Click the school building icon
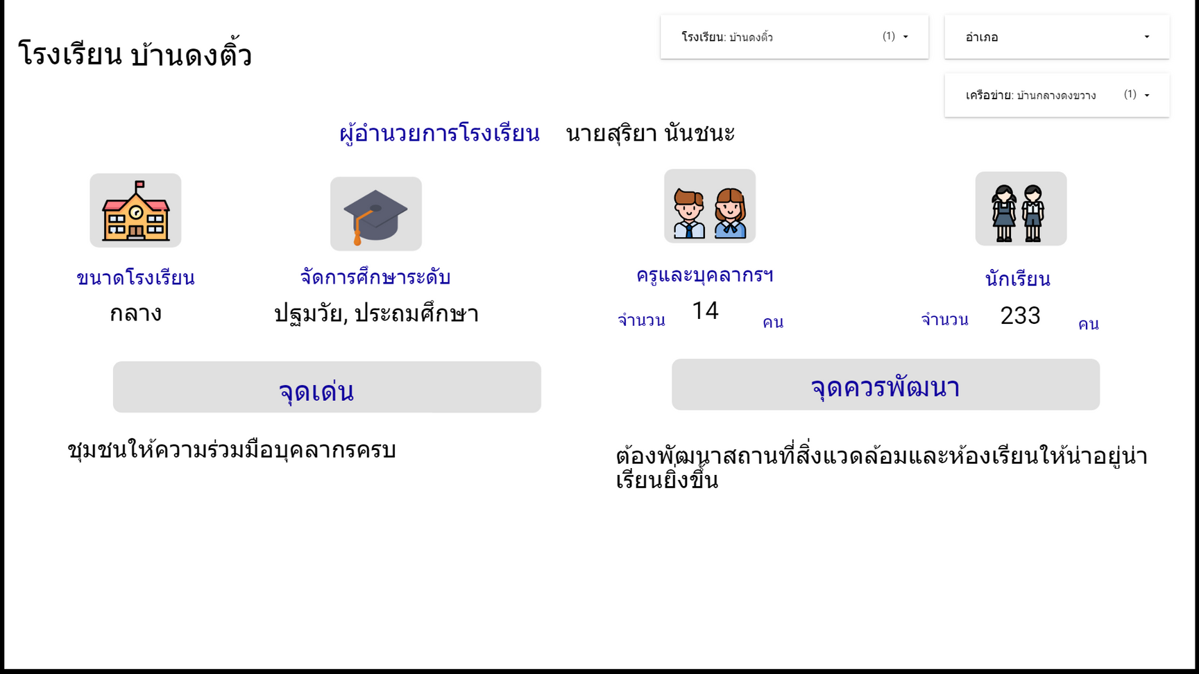 (x=135, y=211)
